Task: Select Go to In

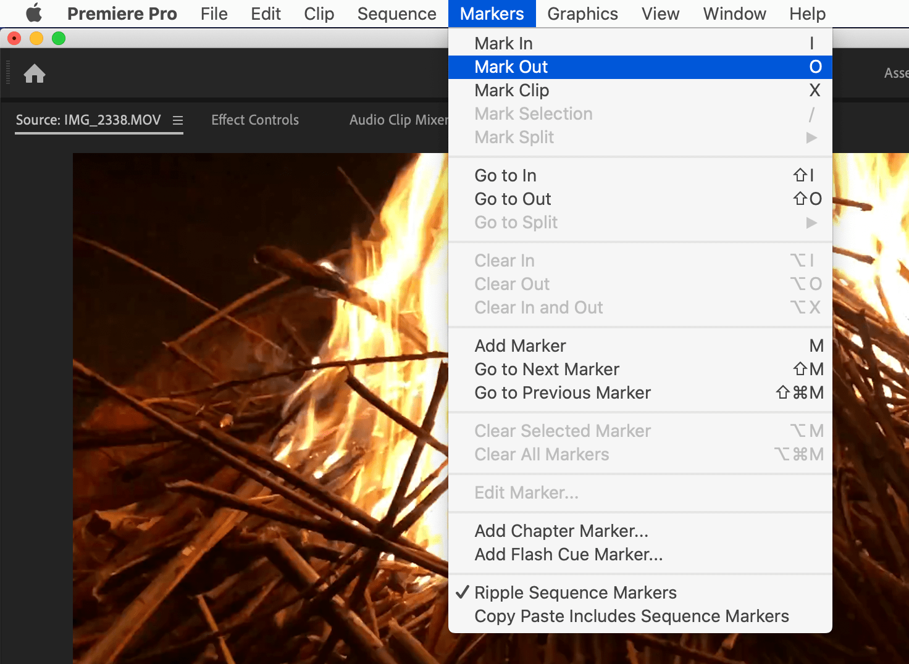Action: pyautogui.click(x=640, y=175)
